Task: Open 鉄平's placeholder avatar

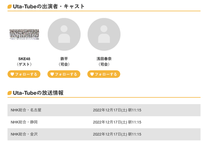Action: pyautogui.click(x=64, y=34)
